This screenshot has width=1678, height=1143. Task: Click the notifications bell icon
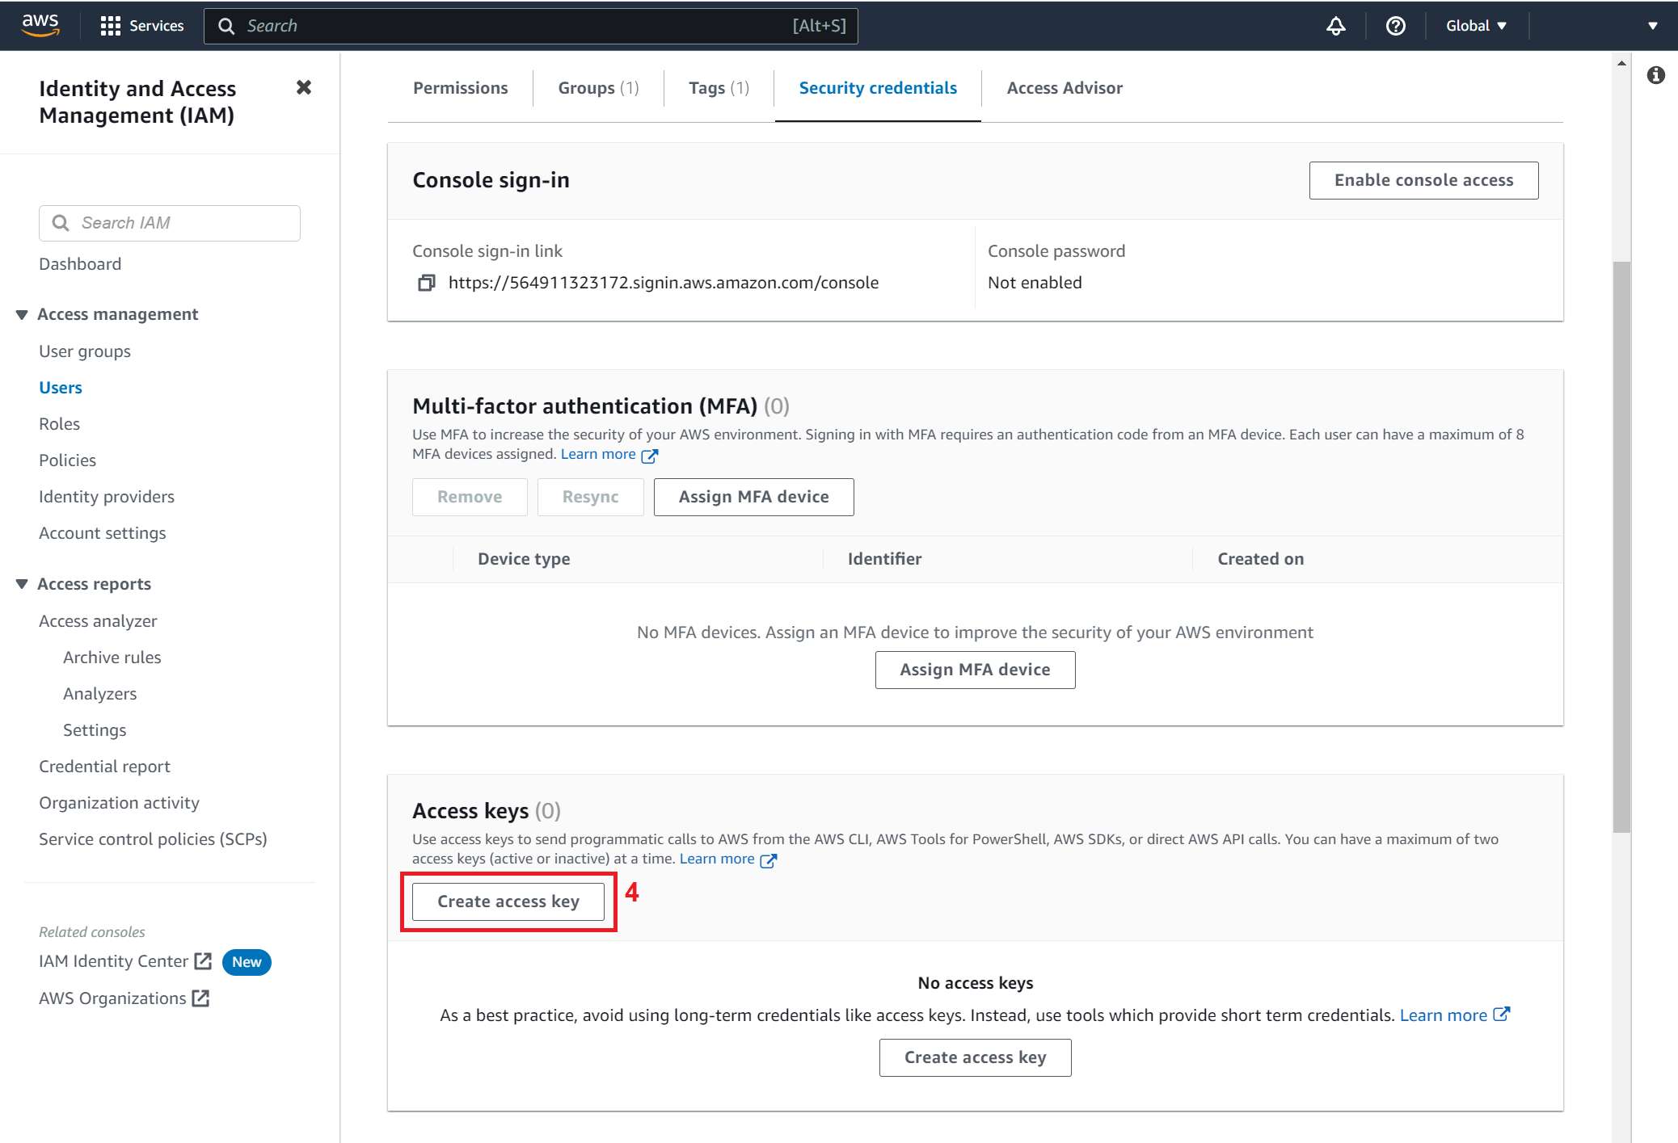point(1336,26)
